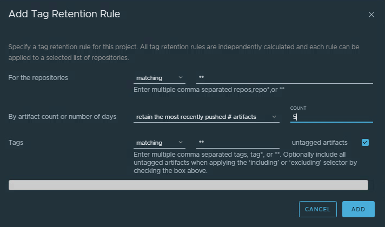Click the gray bar above the buttons
The image size is (385, 227).
[188, 185]
